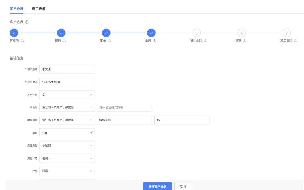Image resolution: width=304 pixels, height=190 pixels.
Task: Click upload icon next to 预算
Action: 245,40
